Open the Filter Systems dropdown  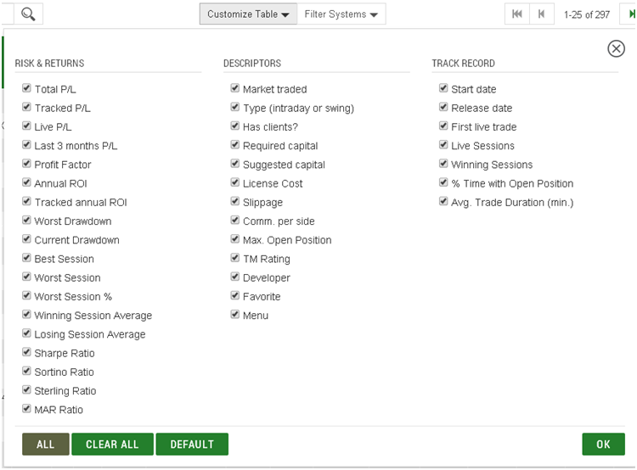coord(341,14)
